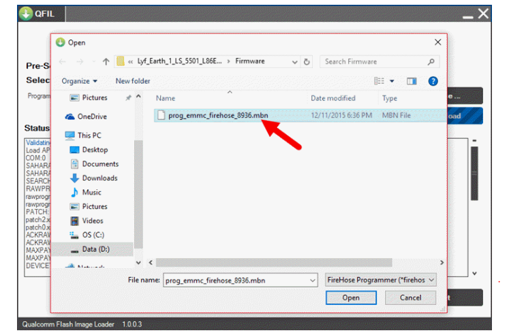Close the QFIL main window
The image size is (509, 333).
coord(483,14)
